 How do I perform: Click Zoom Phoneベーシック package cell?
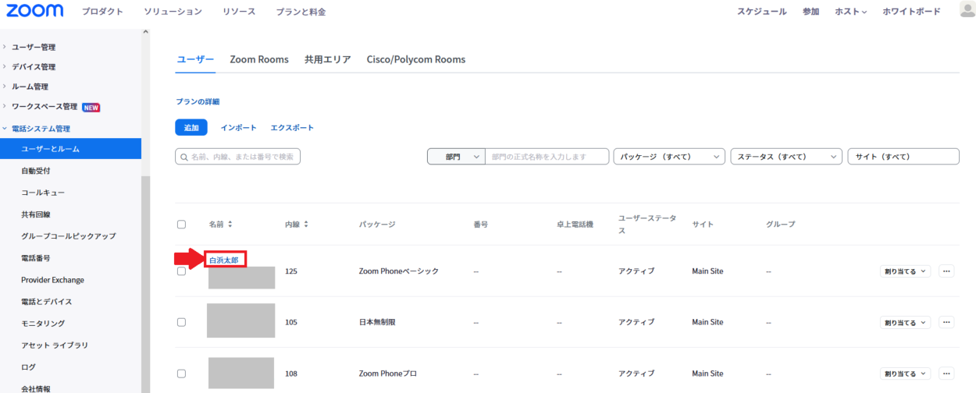pyautogui.click(x=398, y=271)
